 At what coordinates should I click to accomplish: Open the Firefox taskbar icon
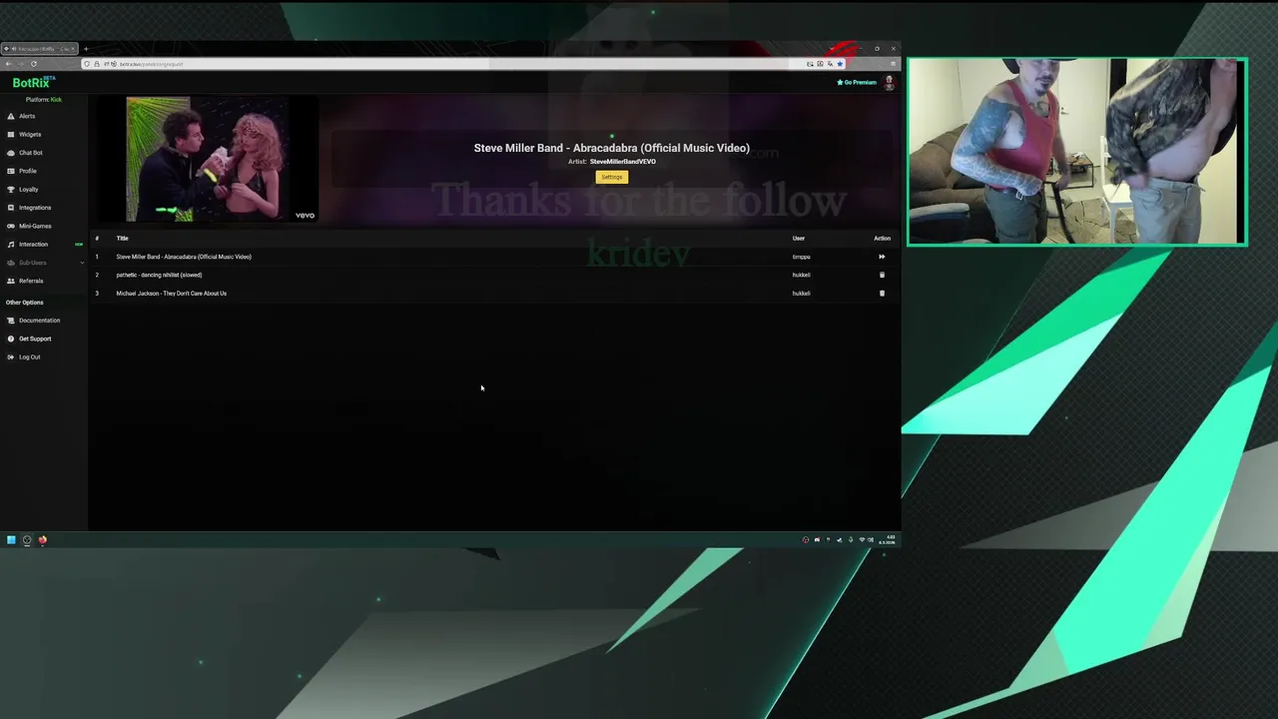pos(43,540)
